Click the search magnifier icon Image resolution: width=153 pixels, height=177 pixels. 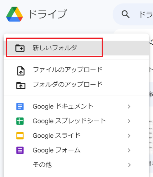click(x=125, y=14)
